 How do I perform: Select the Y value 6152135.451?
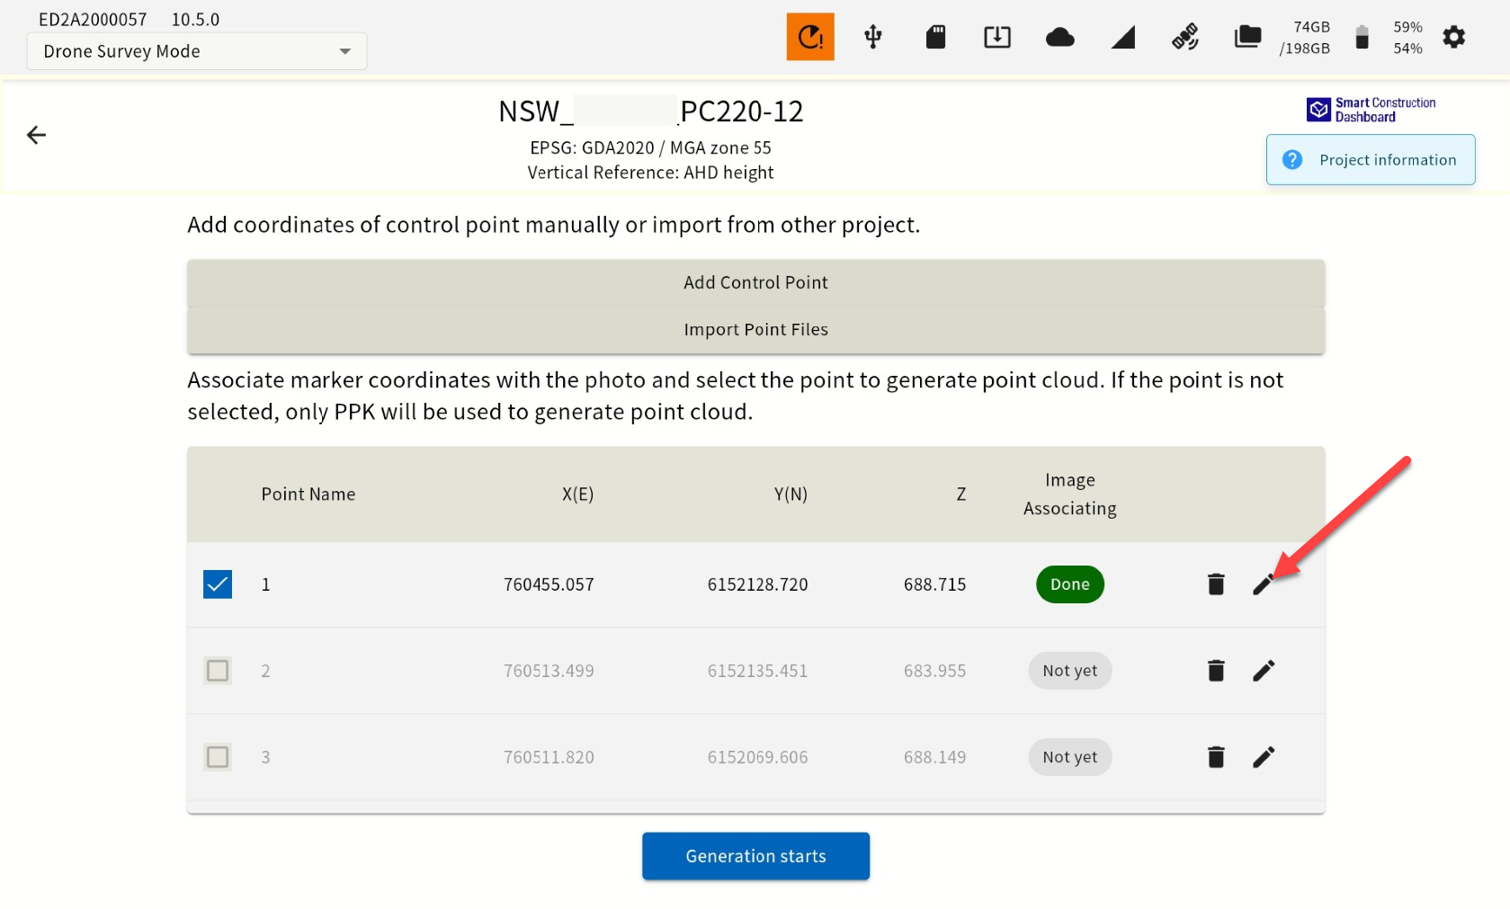coord(758,671)
